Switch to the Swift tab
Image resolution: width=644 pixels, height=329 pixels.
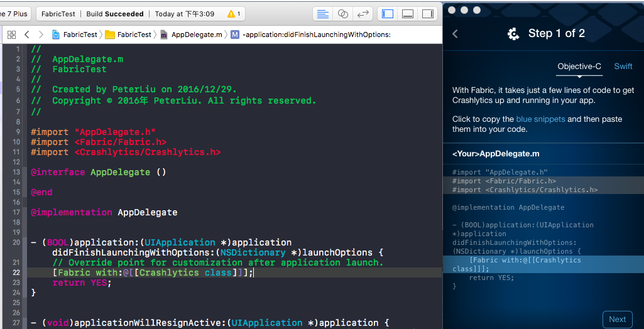click(x=623, y=67)
